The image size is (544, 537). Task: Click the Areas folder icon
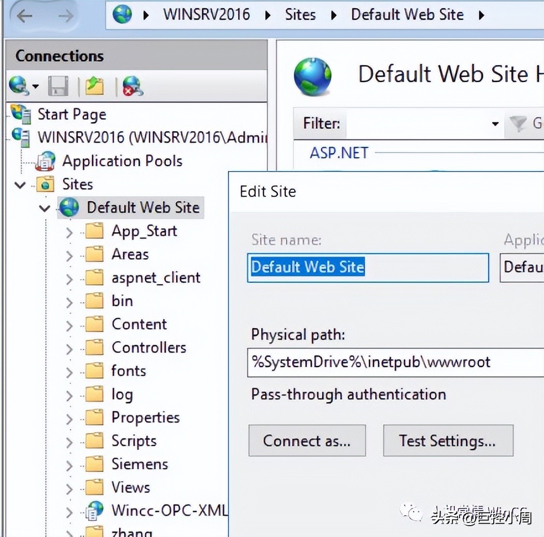tap(94, 254)
